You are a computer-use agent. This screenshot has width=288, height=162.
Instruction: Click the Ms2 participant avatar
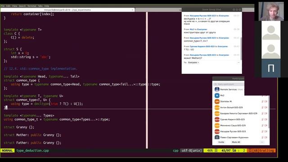click(x=217, y=95)
